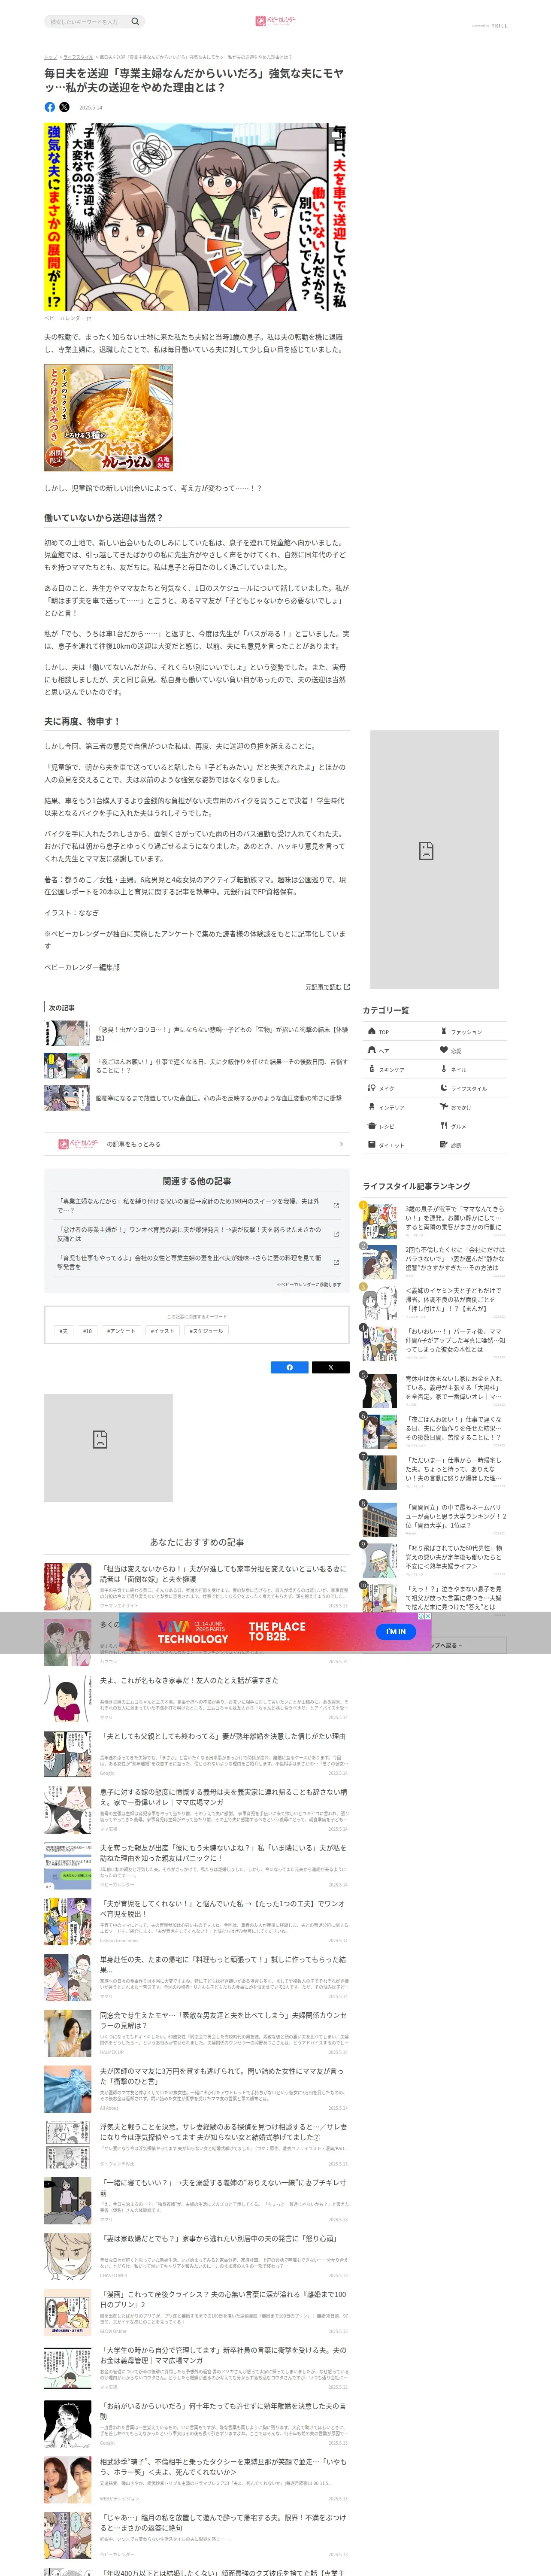The width and height of the screenshot is (551, 2576).
Task: Select the おでかけ airplane category icon
Action: pyautogui.click(x=444, y=1107)
